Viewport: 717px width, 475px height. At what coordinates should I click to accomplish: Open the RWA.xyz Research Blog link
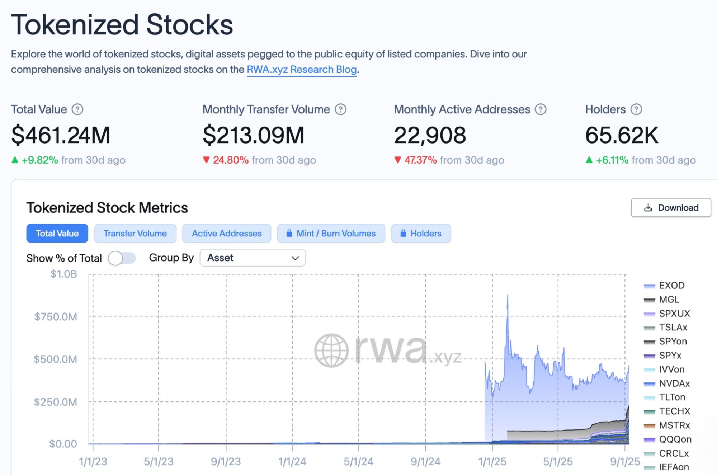point(302,69)
